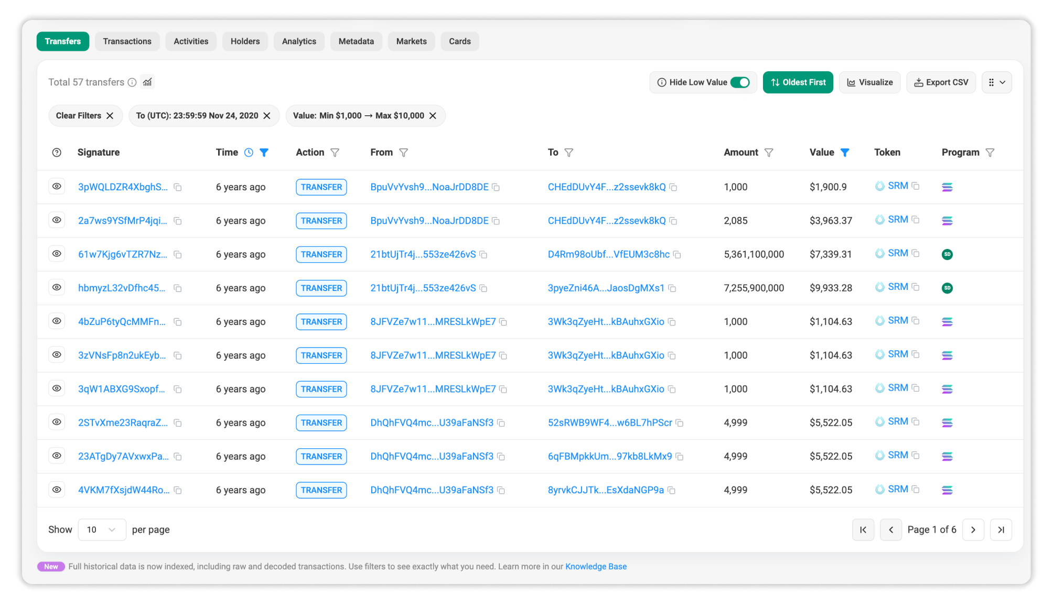Click the eye icon for the 3zVNsFp8n2ukEyb row
The height and width of the screenshot is (605, 1053).
(x=57, y=355)
